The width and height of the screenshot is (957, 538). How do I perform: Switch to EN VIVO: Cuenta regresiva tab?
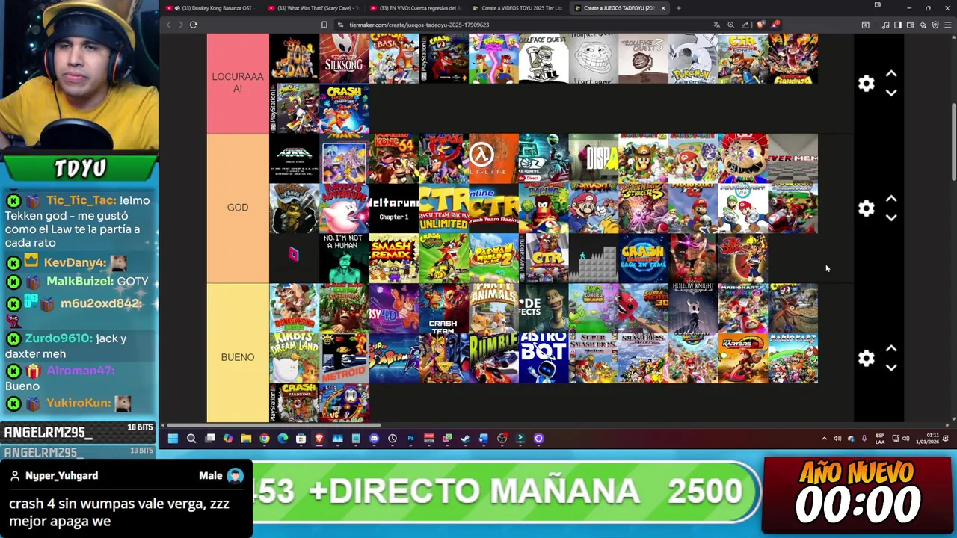pos(416,8)
